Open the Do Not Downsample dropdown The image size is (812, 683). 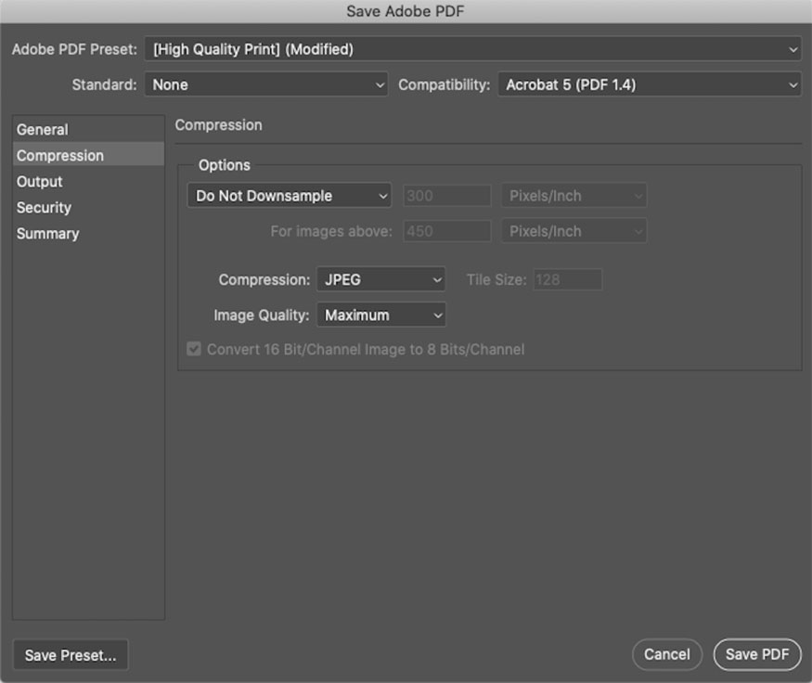[289, 196]
